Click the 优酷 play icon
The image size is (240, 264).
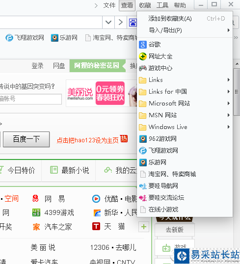(x=96, y=199)
